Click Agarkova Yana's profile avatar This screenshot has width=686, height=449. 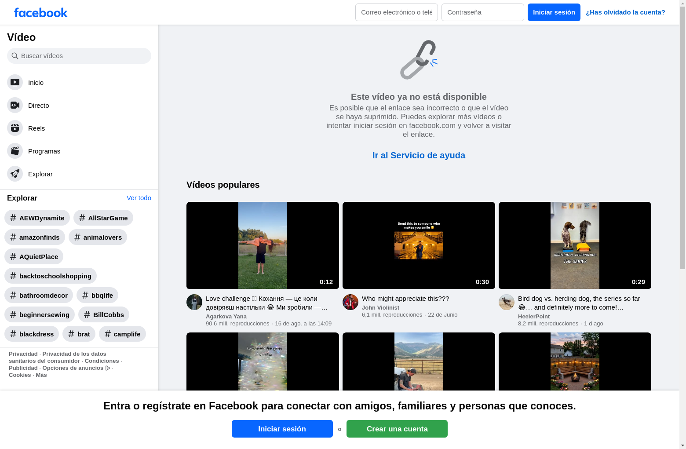click(194, 302)
